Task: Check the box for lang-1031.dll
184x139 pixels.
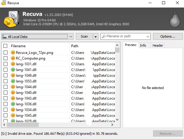Action: (5, 64)
